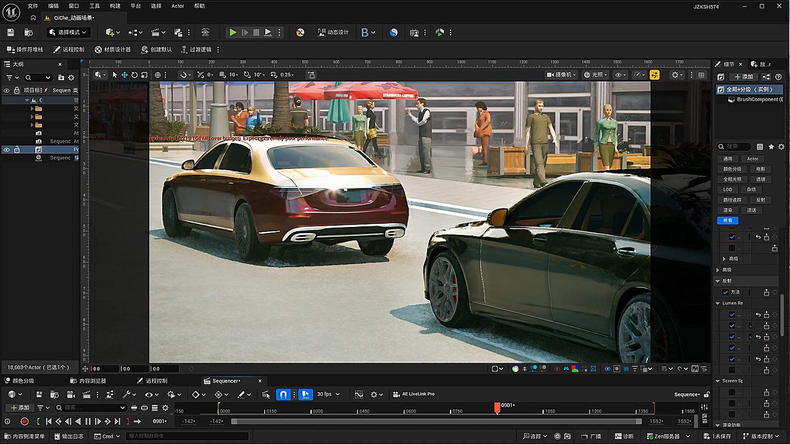The height and width of the screenshot is (444, 790).
Task: Open the Sequencer curve editor icon
Action: [x=359, y=394]
